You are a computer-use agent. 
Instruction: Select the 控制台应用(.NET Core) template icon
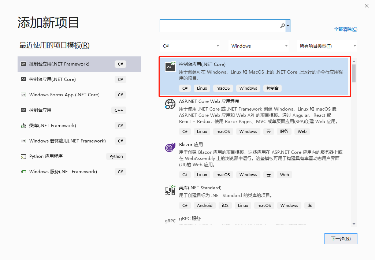click(x=170, y=67)
